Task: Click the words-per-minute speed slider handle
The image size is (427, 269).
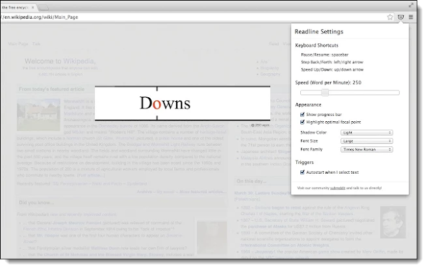Action: pos(325,93)
